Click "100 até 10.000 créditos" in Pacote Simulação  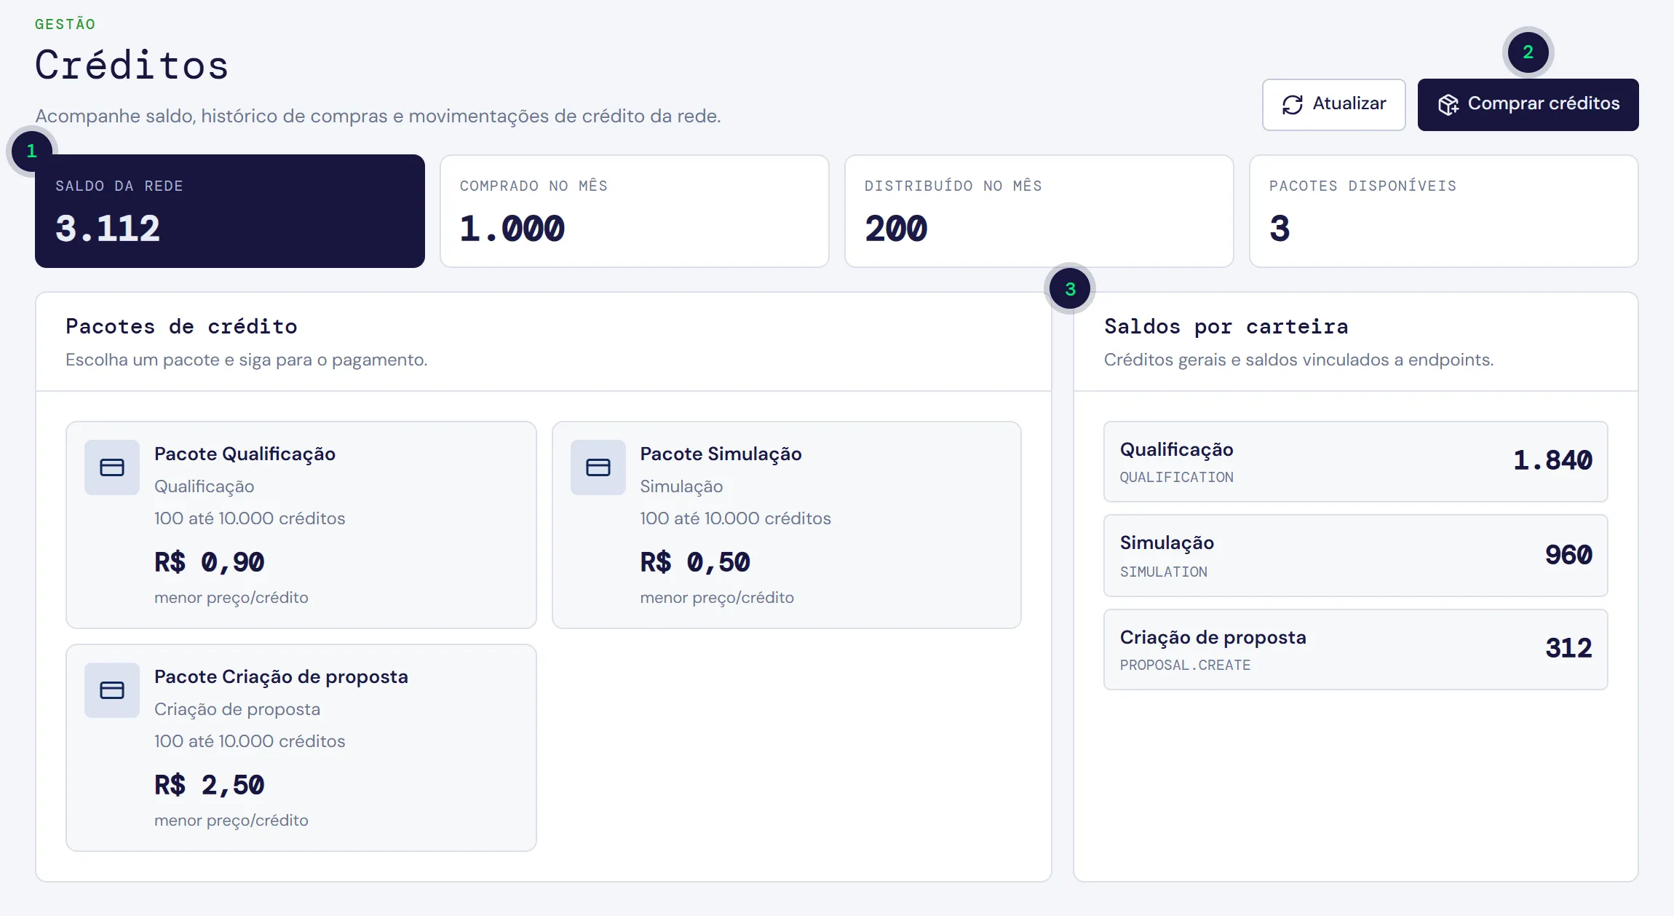tap(735, 518)
